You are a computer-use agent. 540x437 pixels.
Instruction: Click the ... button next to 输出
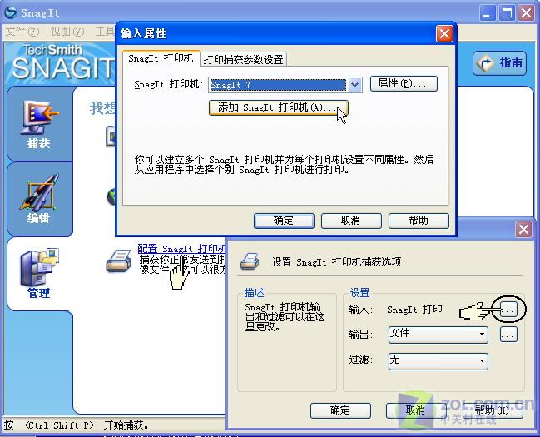pyautogui.click(x=508, y=335)
